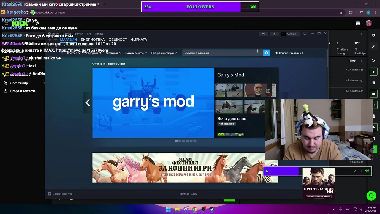Click Добавяне на игра at the bottom
This screenshot has width=380, height=214.
coord(60,194)
